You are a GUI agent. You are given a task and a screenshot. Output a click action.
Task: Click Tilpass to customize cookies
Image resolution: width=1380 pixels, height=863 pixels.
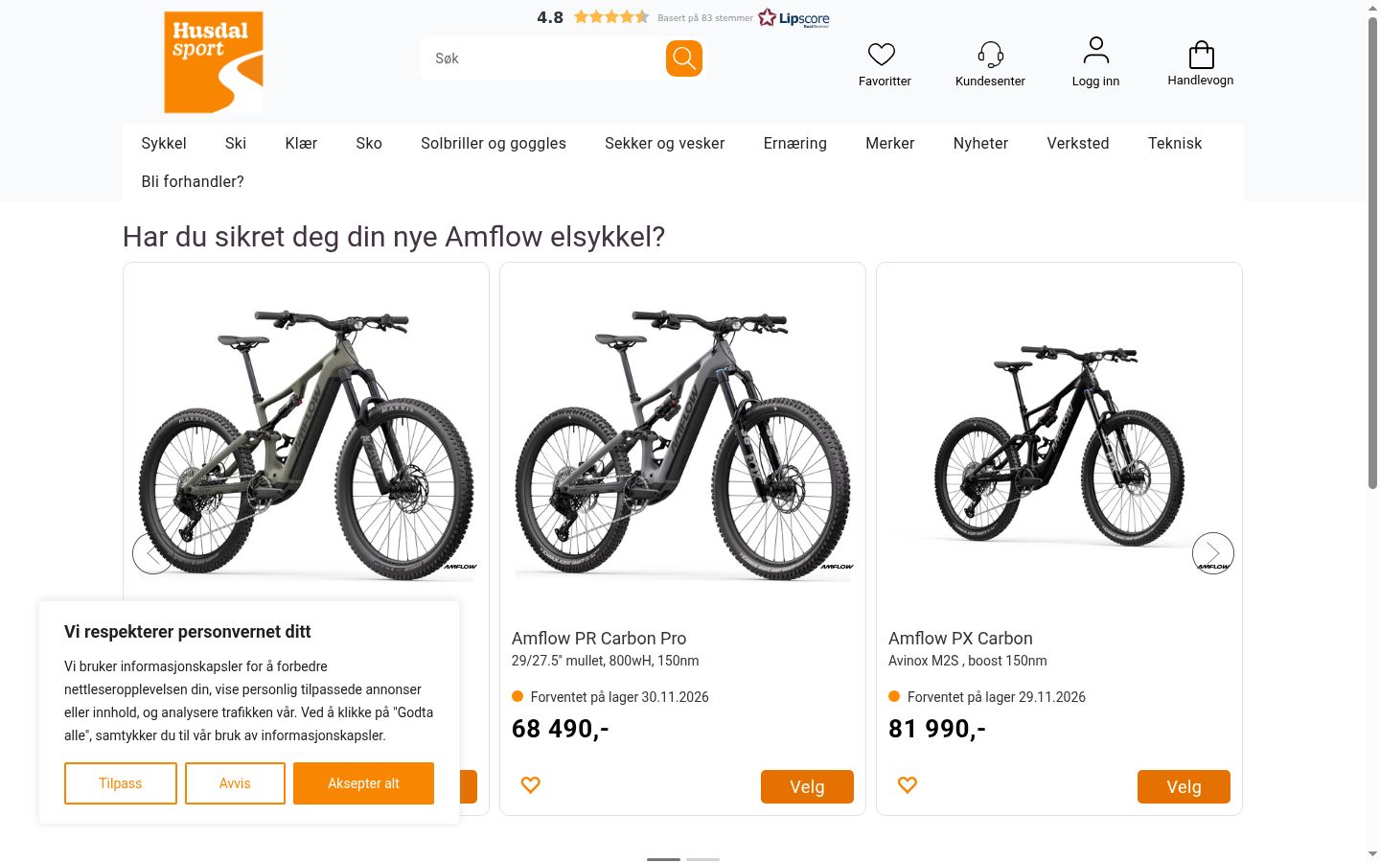click(121, 783)
